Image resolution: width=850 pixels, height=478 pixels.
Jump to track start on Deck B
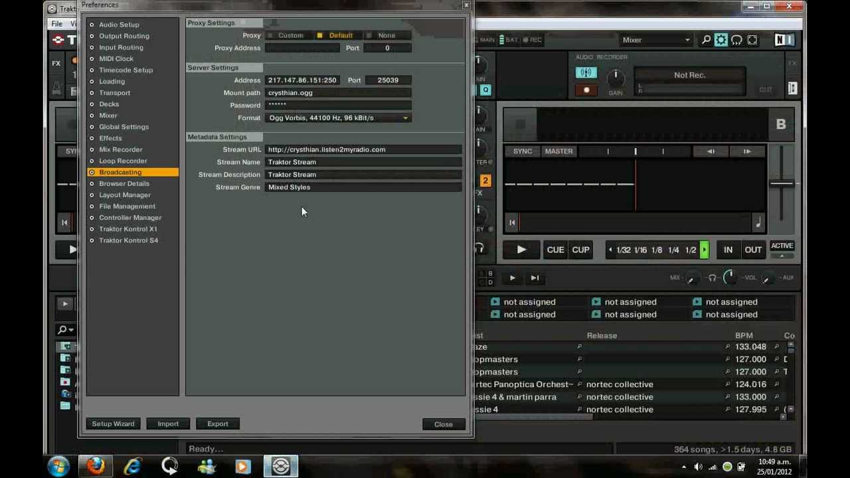512,223
